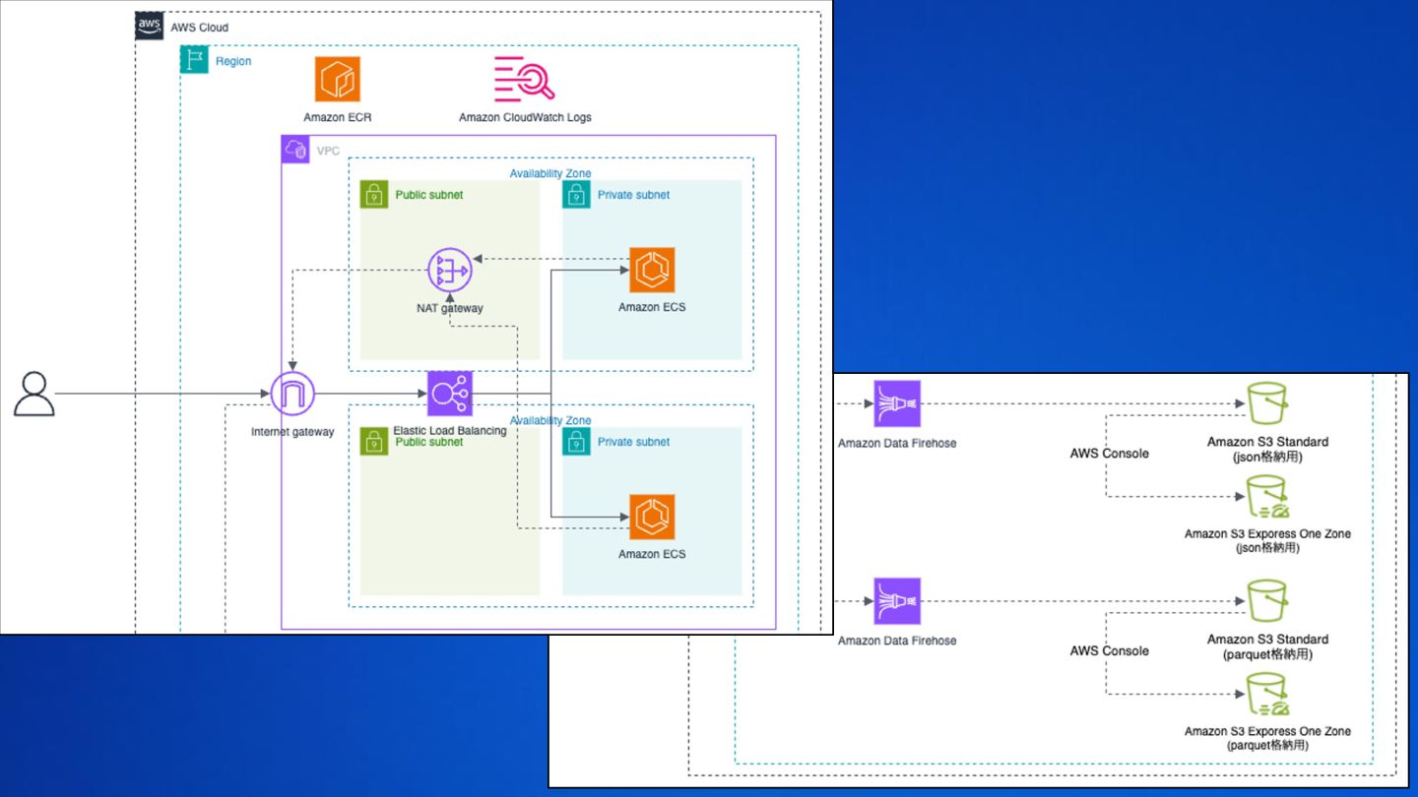The image size is (1418, 797).
Task: Click the upper "Availability Zone" label
Action: (550, 174)
